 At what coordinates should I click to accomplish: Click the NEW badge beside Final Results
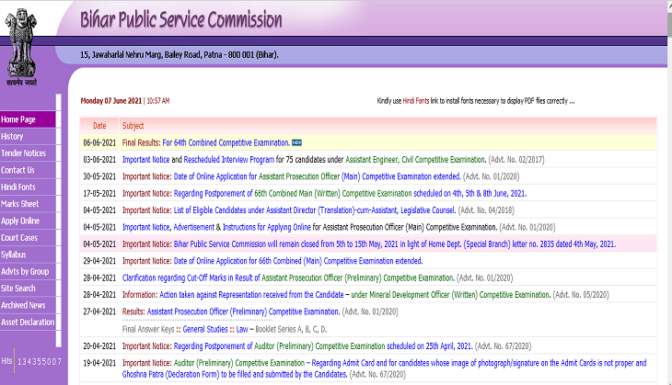point(296,142)
